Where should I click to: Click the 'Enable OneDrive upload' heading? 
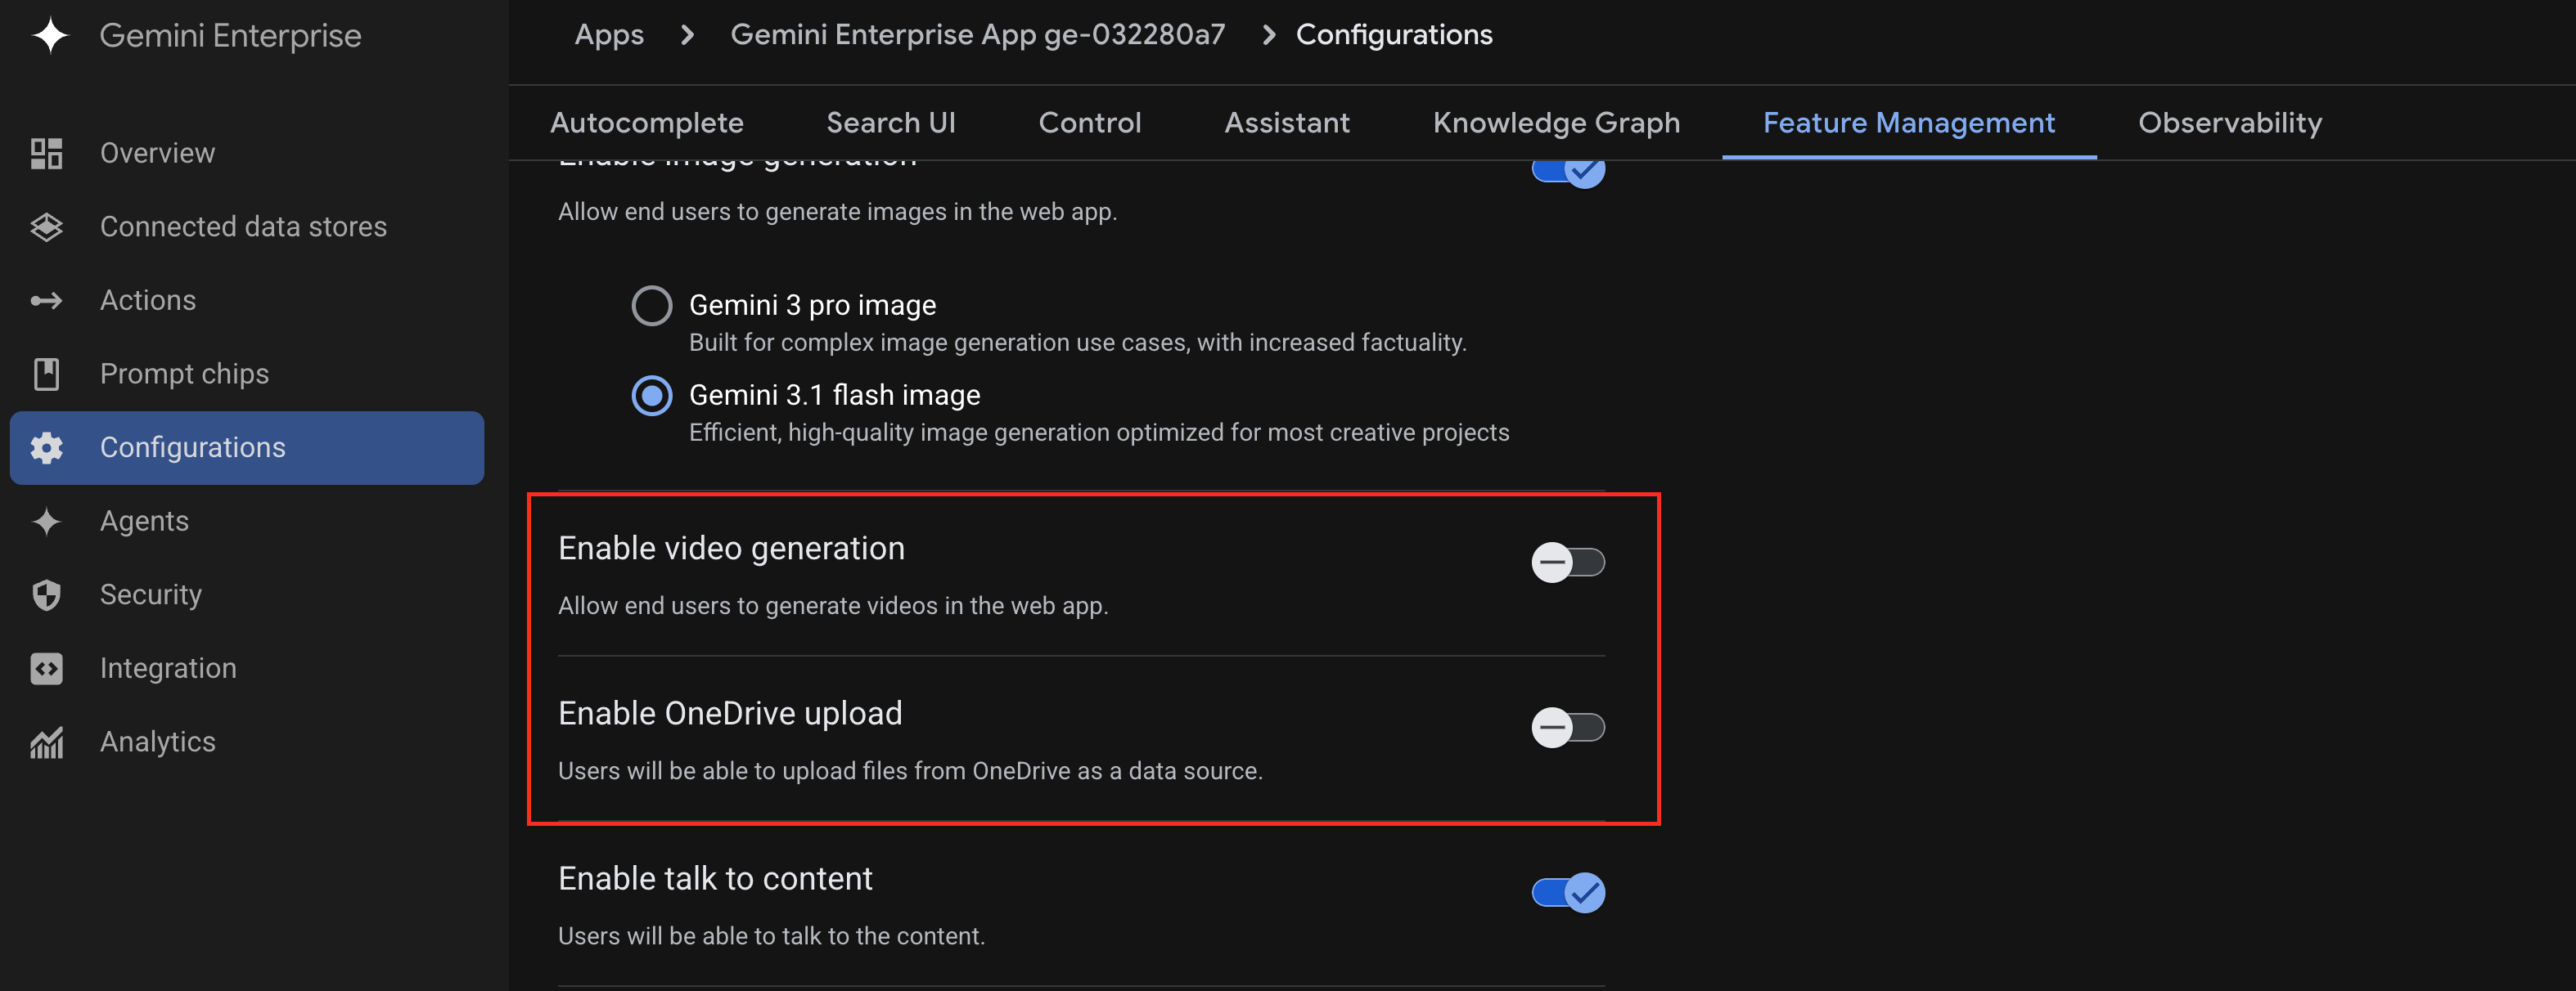[730, 713]
